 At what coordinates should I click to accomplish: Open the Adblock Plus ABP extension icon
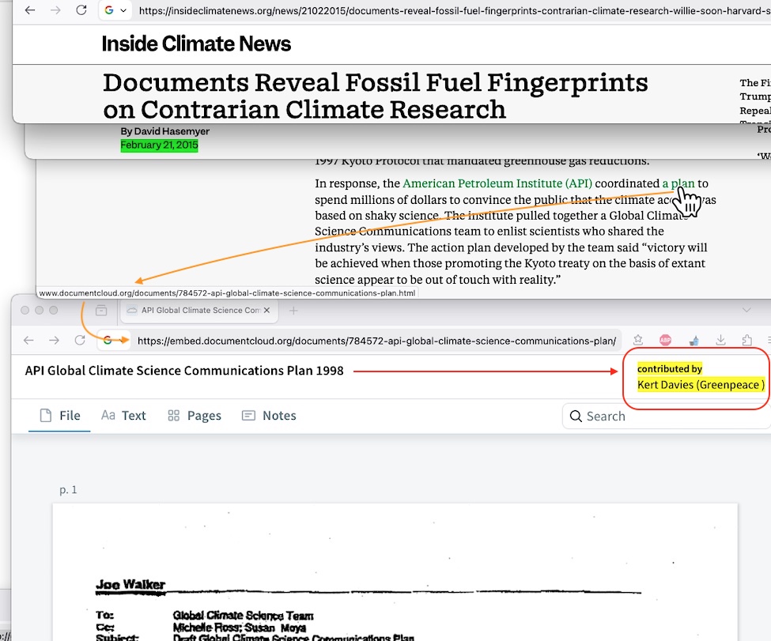[666, 341]
